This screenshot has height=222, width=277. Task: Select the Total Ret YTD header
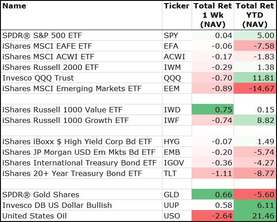(x=254, y=15)
